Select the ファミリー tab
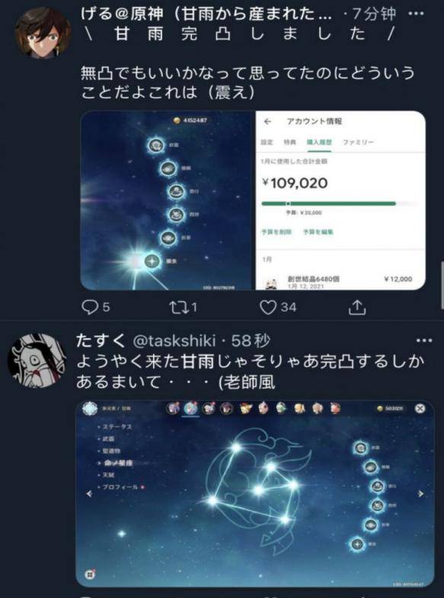 click(358, 142)
